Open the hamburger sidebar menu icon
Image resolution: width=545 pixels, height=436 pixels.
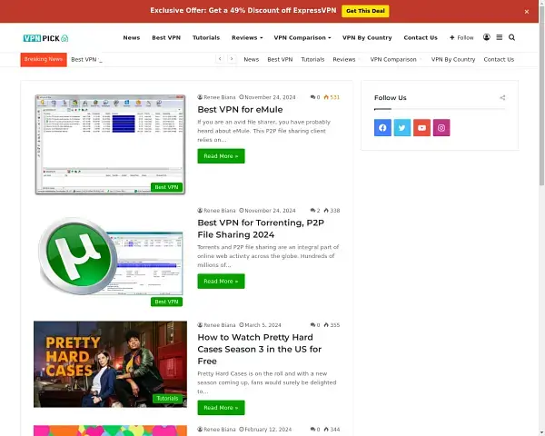[x=499, y=38]
